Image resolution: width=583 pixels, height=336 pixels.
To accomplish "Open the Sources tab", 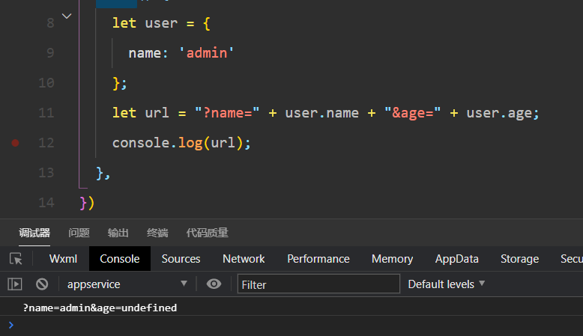I will [181, 259].
